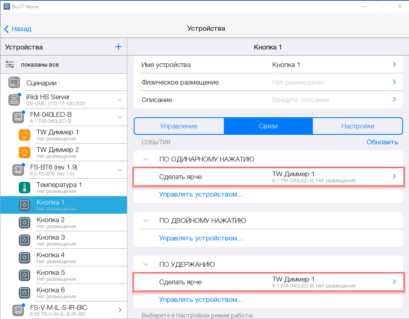Screen dimensions: 409x319
Task: Click the FS-BT6 chip icon
Action: [18, 170]
